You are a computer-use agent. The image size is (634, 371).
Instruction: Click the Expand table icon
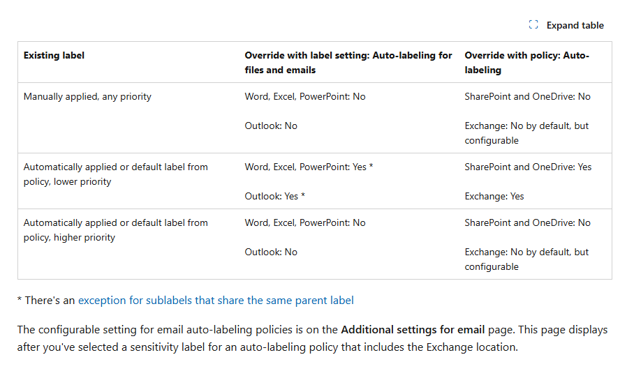pyautogui.click(x=533, y=25)
